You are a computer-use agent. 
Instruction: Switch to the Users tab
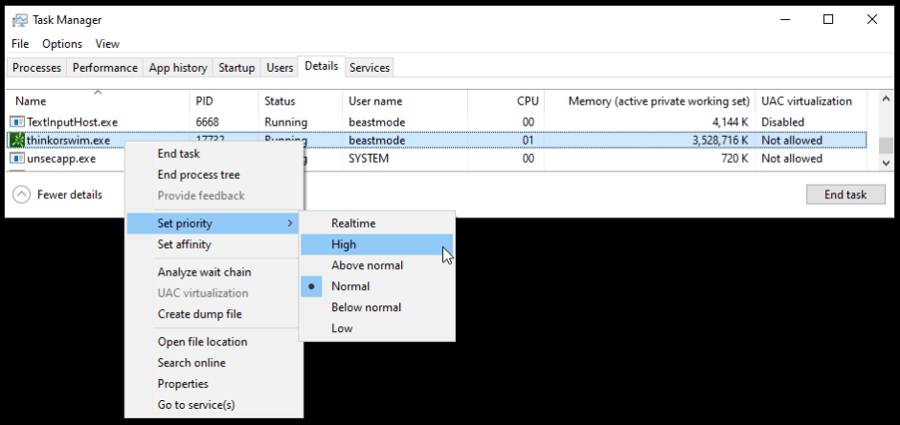(280, 68)
